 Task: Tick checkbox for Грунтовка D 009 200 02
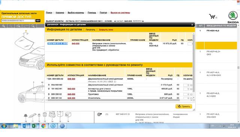191,94
